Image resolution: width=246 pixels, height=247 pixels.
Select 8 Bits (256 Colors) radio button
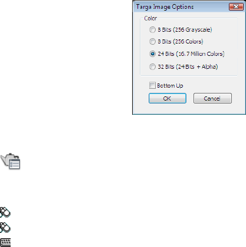[x=152, y=42]
